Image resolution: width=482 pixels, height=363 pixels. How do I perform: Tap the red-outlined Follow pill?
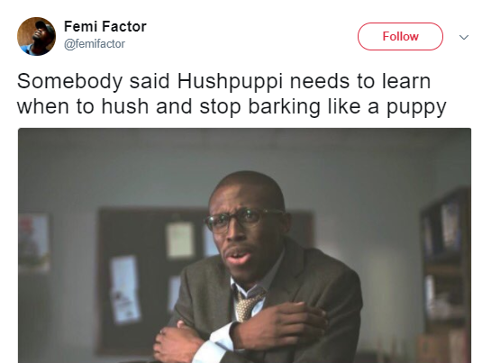click(x=400, y=36)
